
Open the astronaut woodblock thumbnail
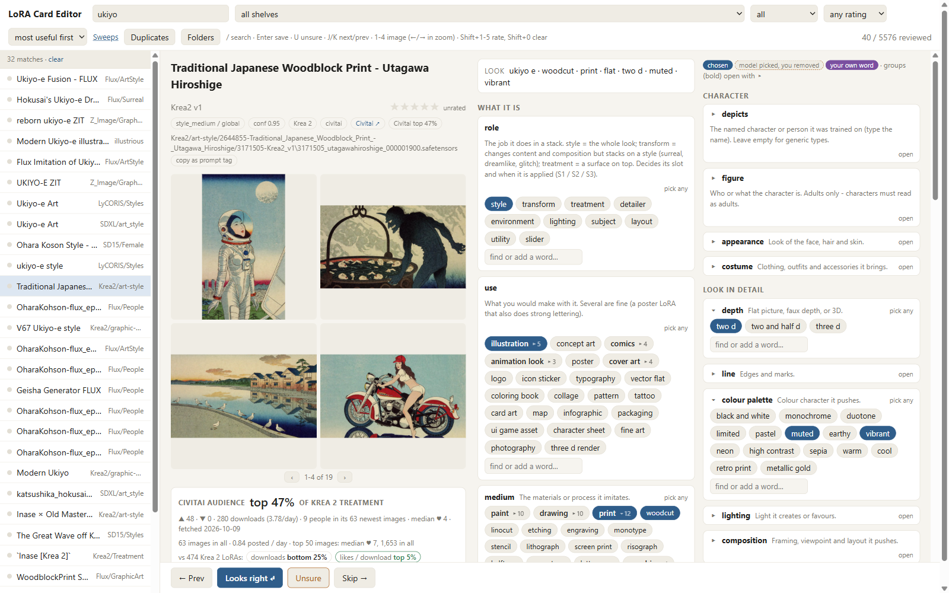click(243, 247)
